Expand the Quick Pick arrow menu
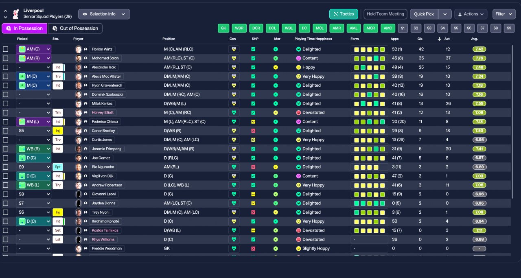 445,14
